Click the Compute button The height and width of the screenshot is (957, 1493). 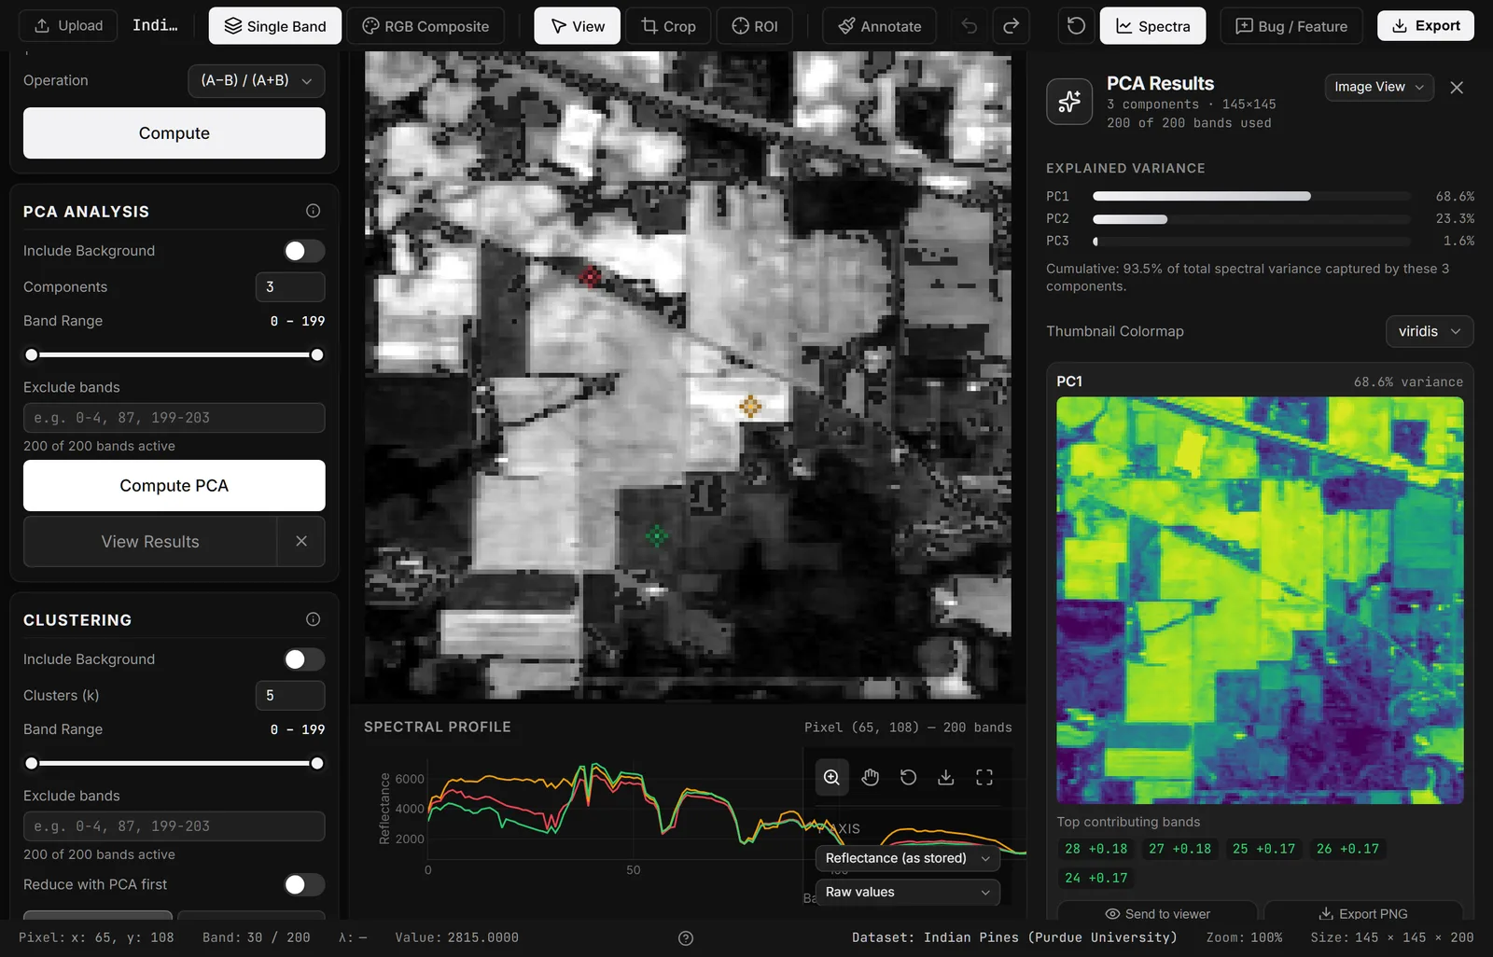coord(174,133)
